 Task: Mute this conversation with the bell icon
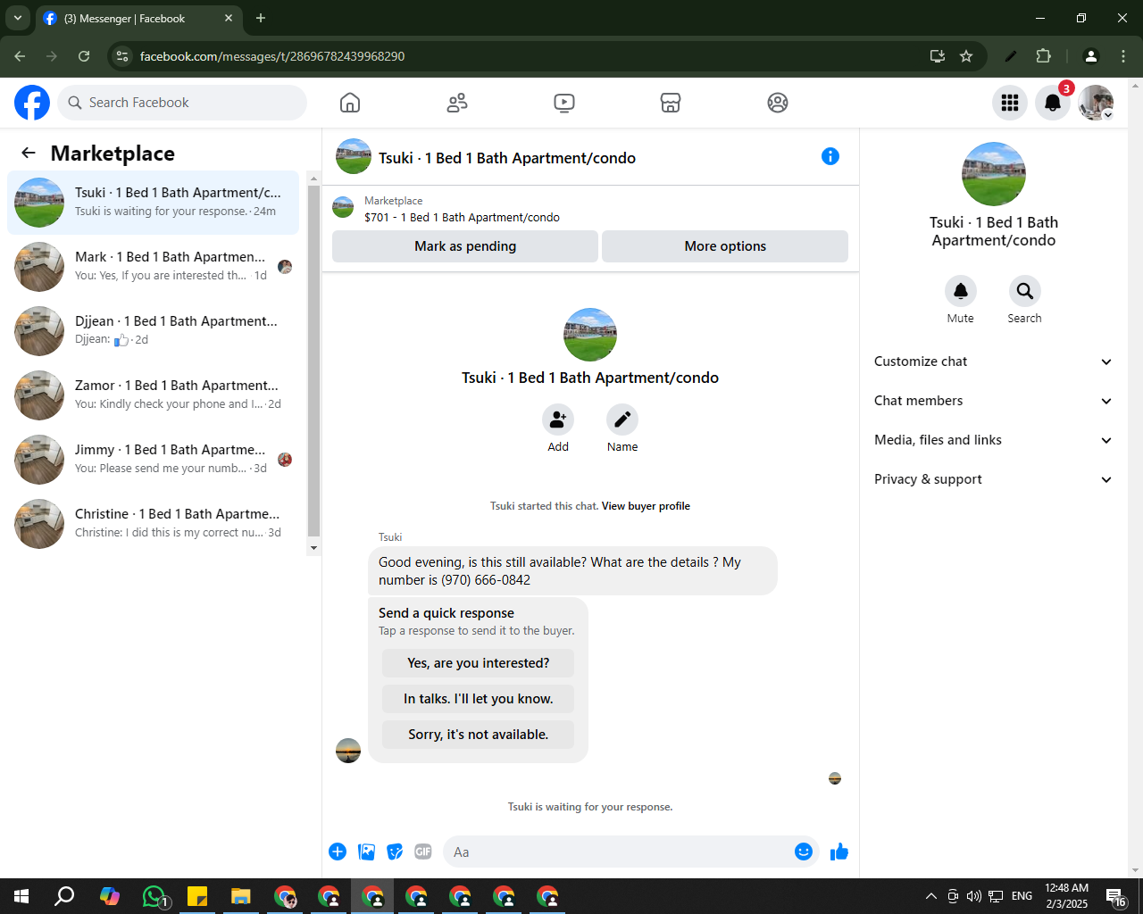[x=961, y=291]
